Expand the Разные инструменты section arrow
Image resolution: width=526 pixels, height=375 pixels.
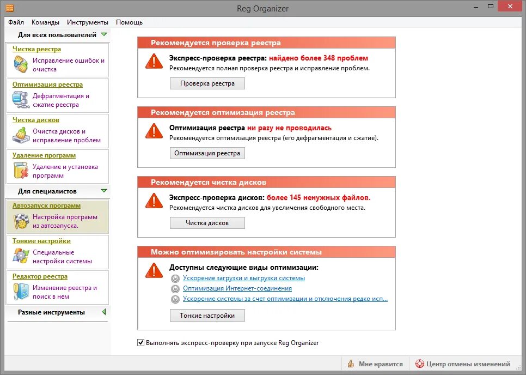[104, 312]
